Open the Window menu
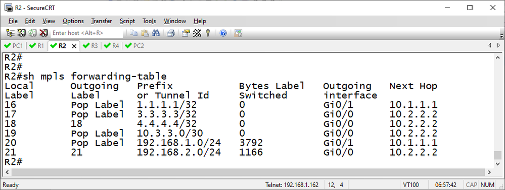Image resolution: width=505 pixels, height=190 pixels. [x=175, y=21]
